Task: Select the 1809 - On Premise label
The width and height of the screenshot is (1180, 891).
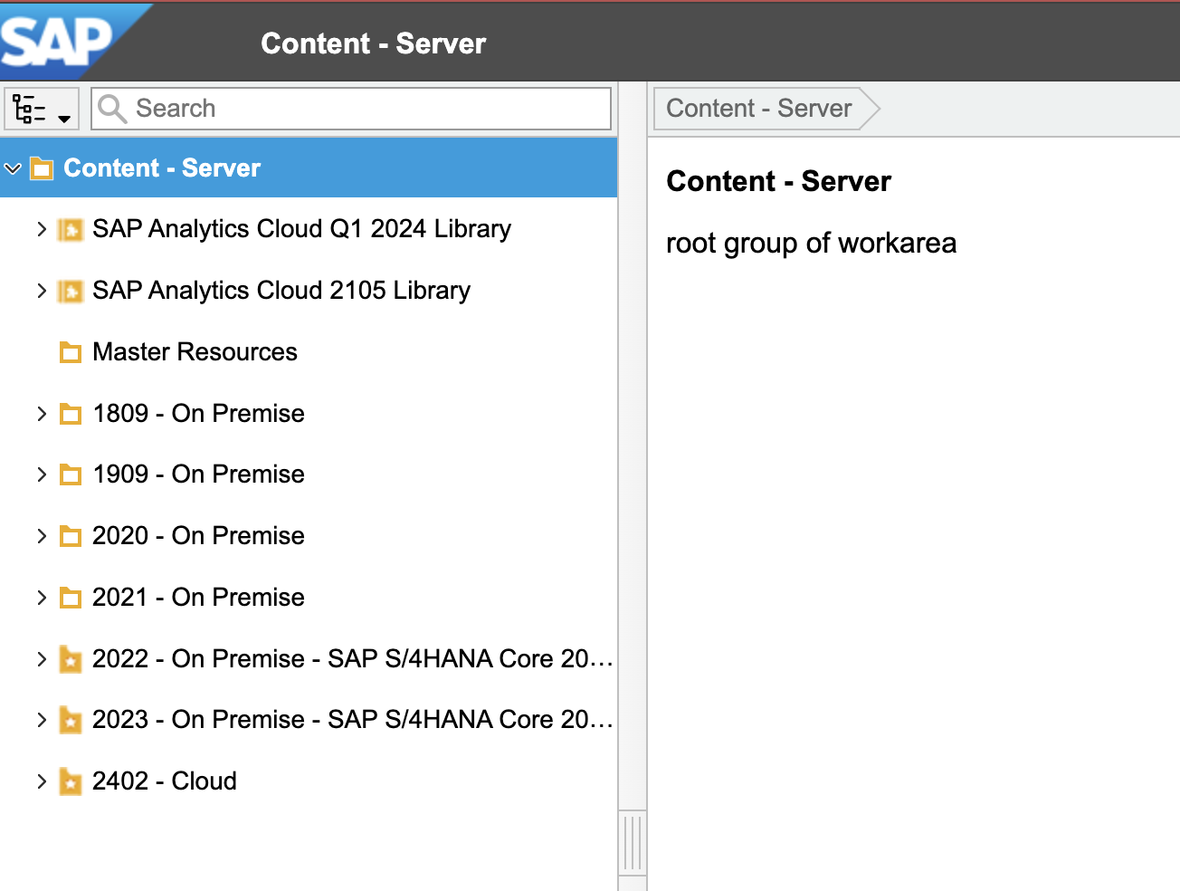Action: click(x=198, y=414)
